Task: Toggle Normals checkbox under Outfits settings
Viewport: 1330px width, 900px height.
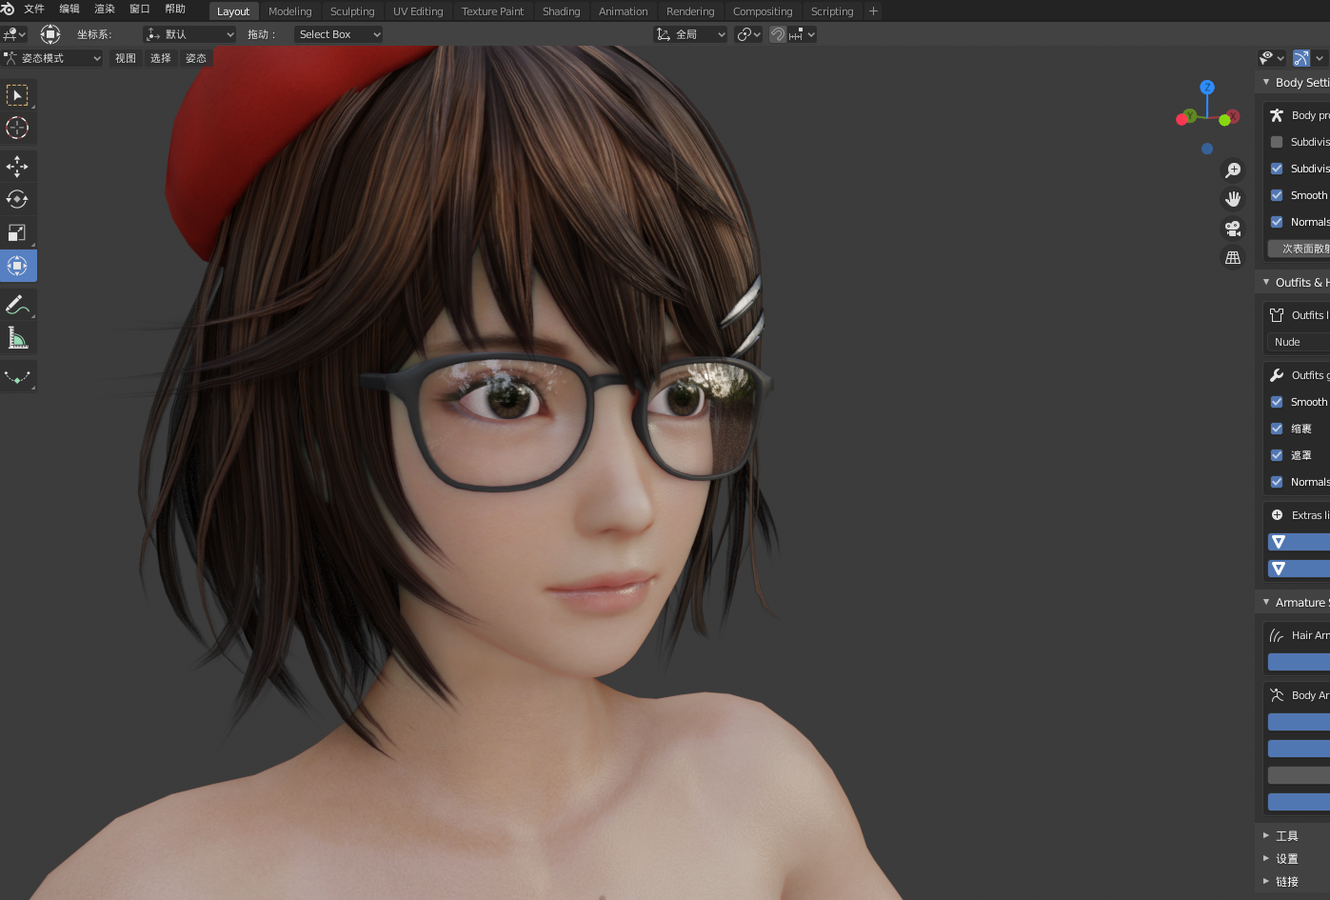Action: (1277, 482)
